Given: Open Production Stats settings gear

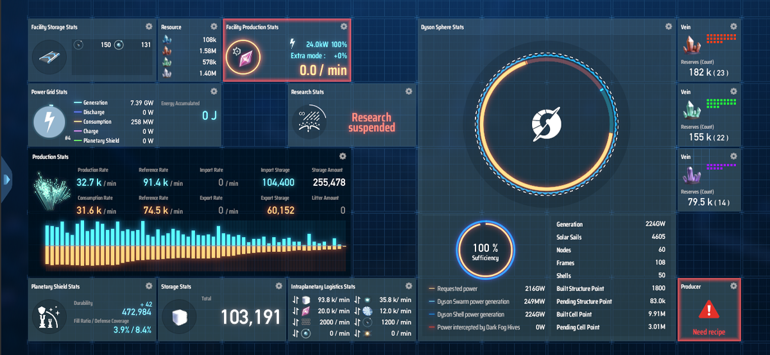Looking at the screenshot, I should pos(343,156).
